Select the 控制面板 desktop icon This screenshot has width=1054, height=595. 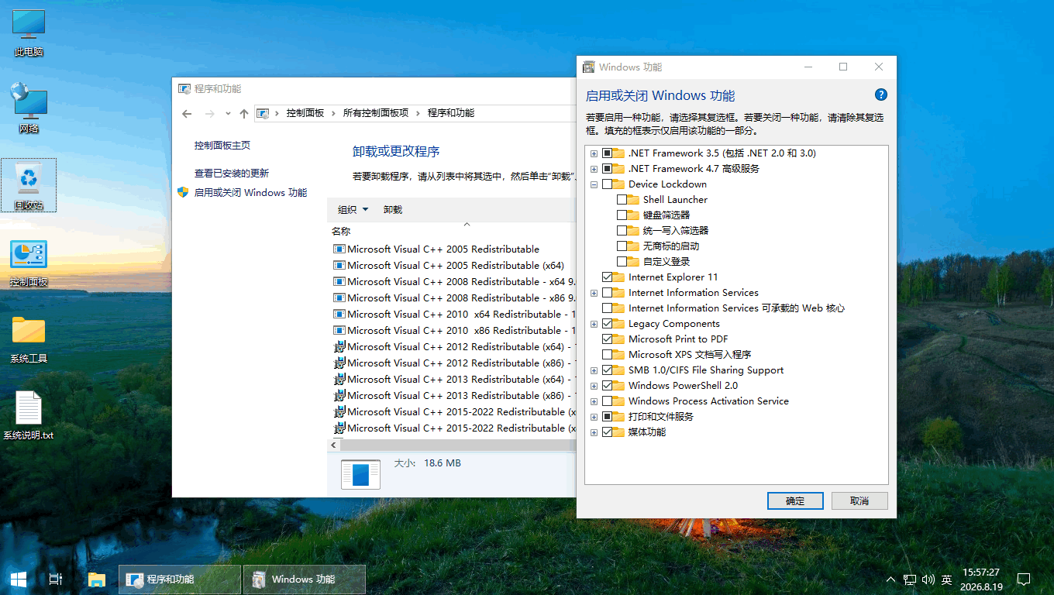tap(29, 263)
